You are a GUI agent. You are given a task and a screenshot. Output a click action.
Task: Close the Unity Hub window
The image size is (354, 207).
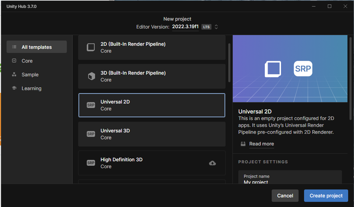point(345,6)
